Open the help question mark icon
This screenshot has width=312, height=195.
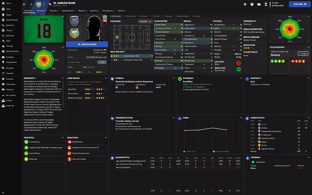[x=252, y=4]
